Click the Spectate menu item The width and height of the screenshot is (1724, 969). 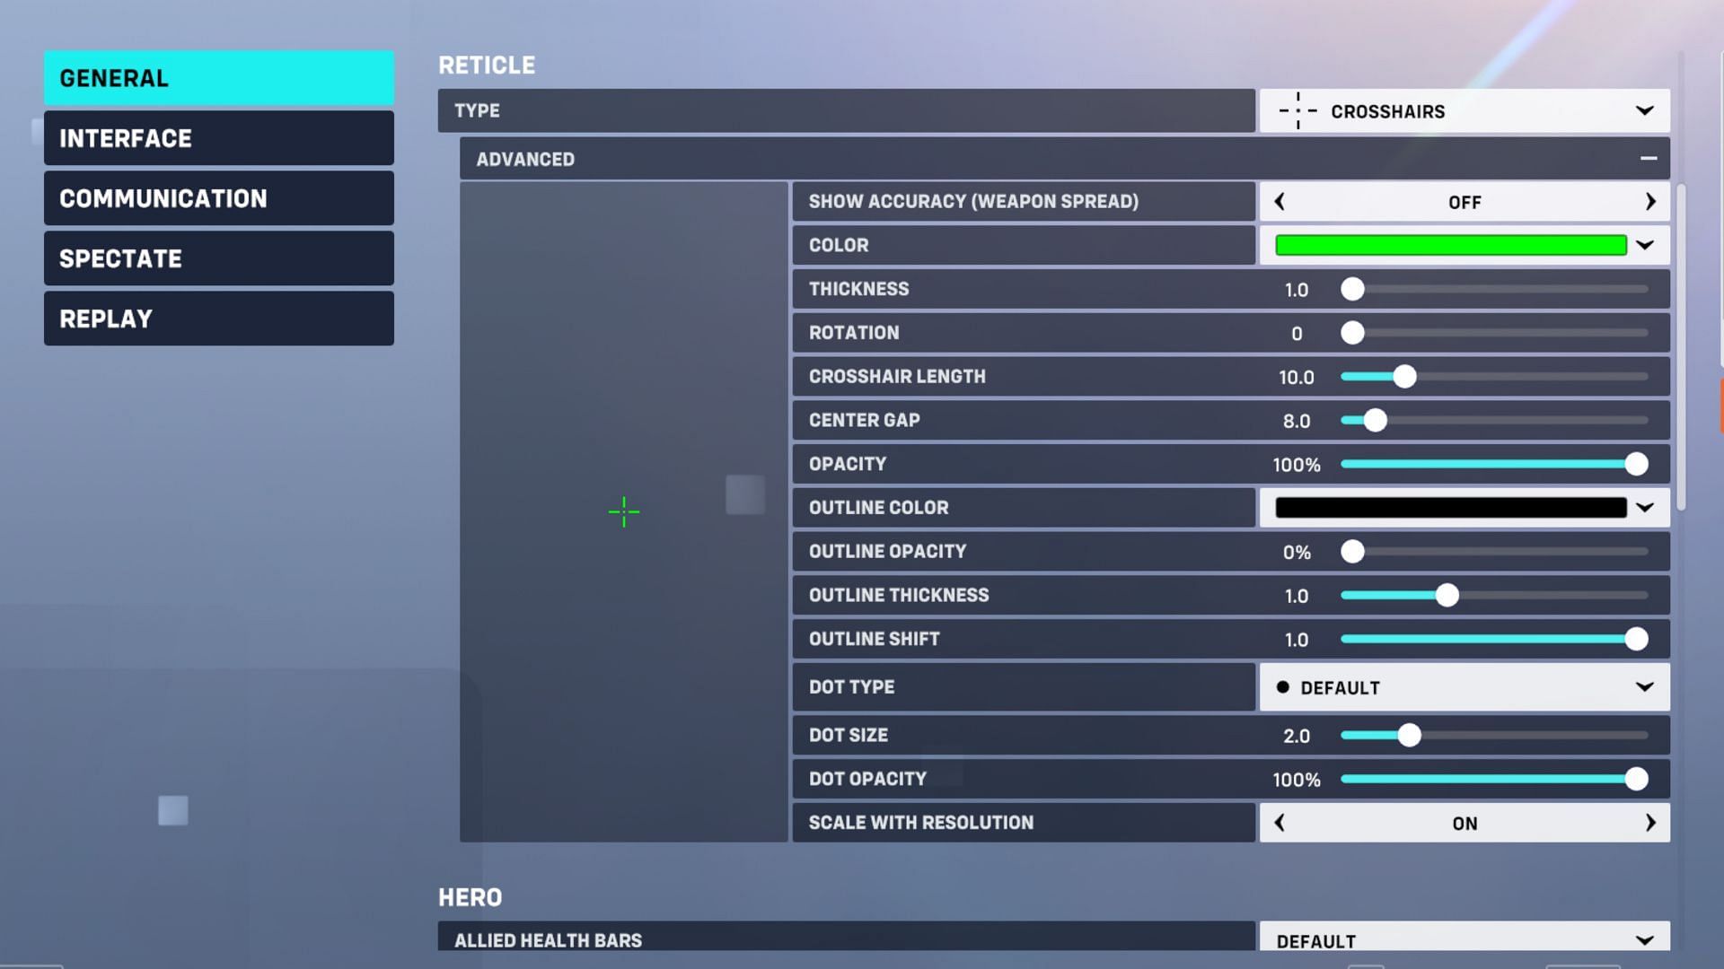pyautogui.click(x=219, y=258)
